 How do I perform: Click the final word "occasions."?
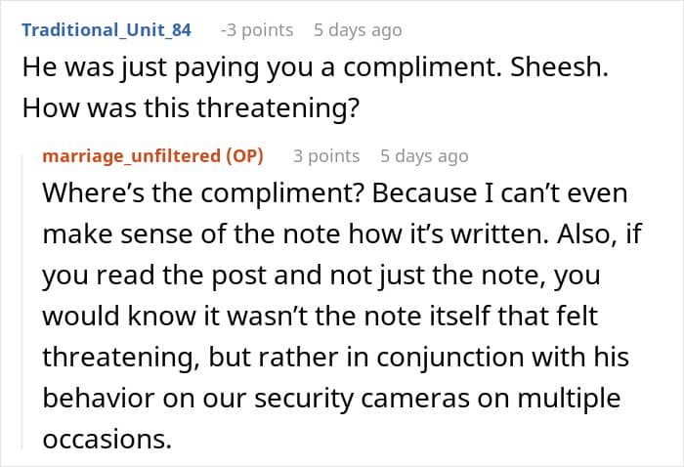click(x=107, y=440)
